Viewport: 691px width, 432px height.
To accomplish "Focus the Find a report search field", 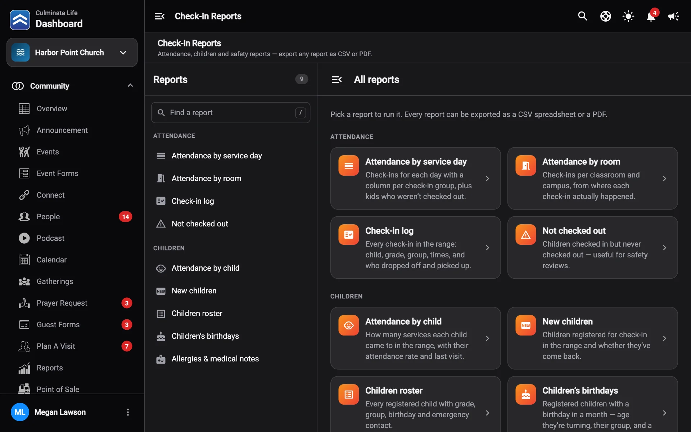I will tap(231, 113).
